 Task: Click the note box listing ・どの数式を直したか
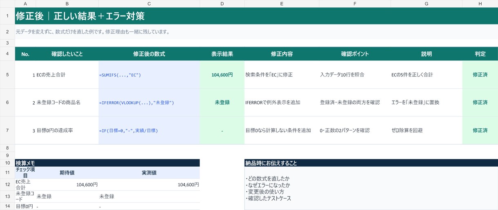(371, 188)
